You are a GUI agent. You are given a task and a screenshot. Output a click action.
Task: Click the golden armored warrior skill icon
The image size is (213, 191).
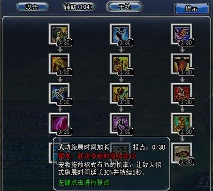pyautogui.click(x=120, y=64)
